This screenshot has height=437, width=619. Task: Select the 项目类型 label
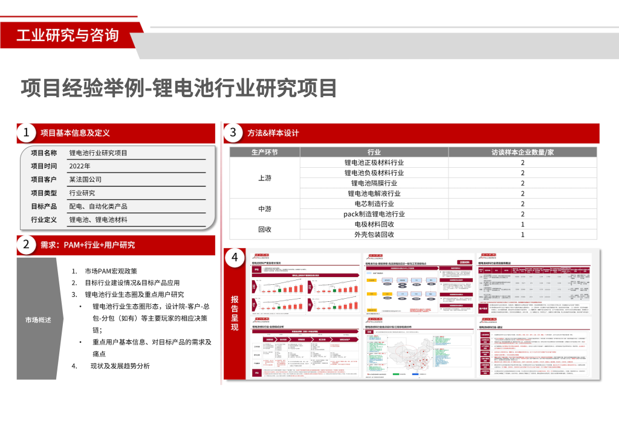pyautogui.click(x=44, y=193)
